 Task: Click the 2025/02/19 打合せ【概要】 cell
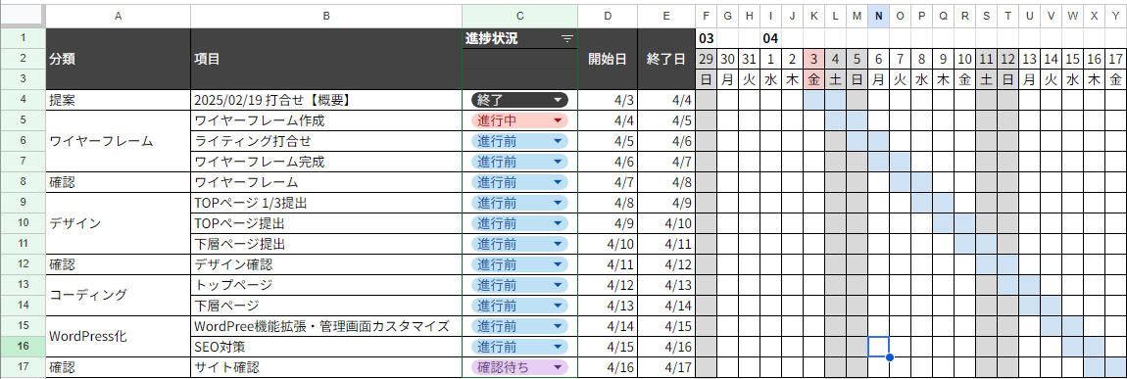pos(326,101)
